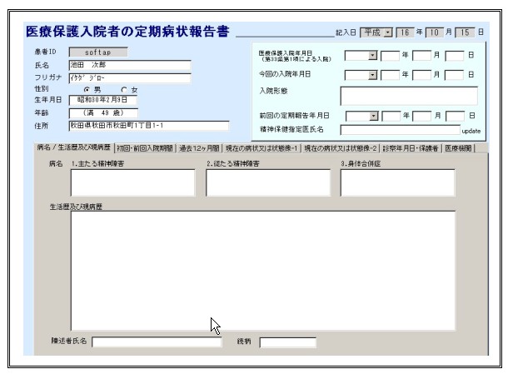Select the 医療機関 tab

click(x=458, y=147)
